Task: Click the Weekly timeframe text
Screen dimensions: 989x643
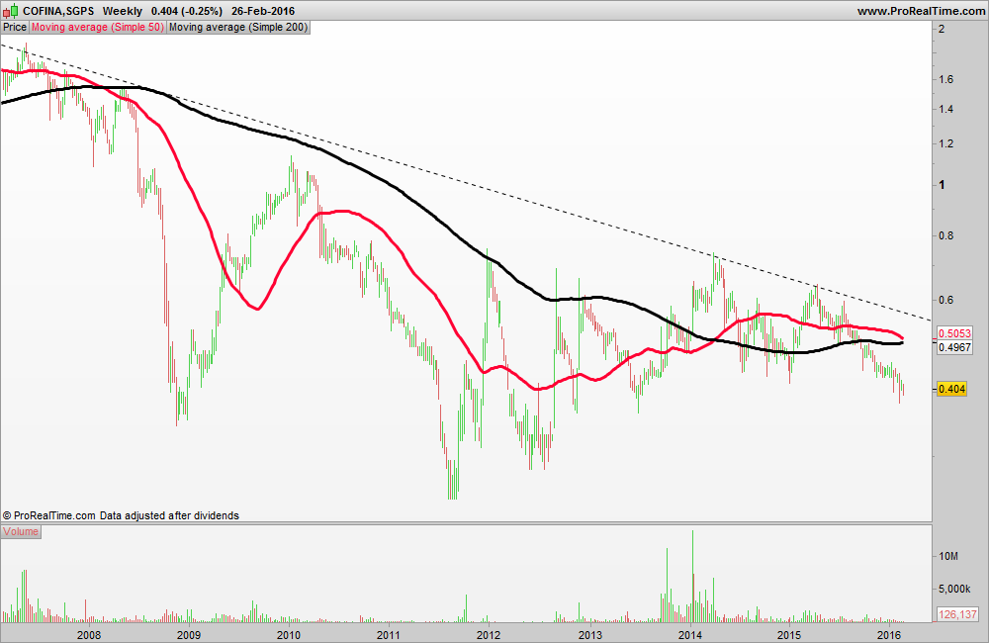Action: [123, 11]
